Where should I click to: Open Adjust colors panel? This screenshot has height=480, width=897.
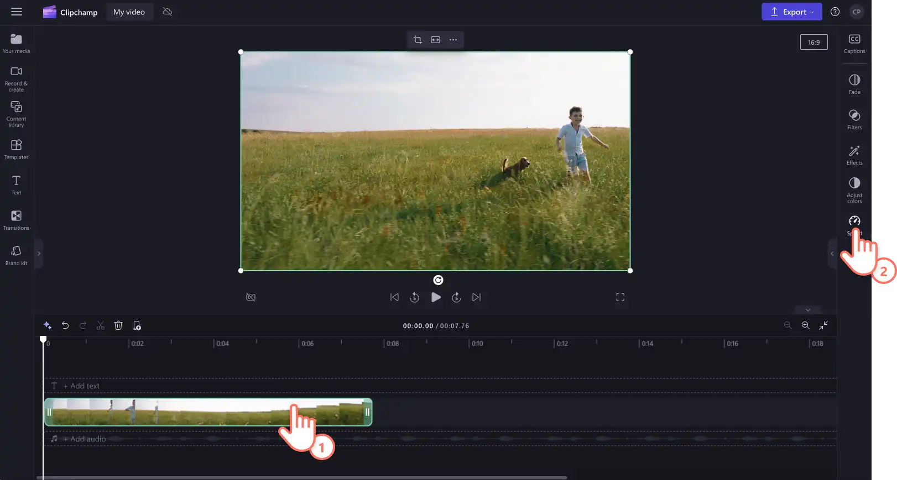tap(854, 190)
